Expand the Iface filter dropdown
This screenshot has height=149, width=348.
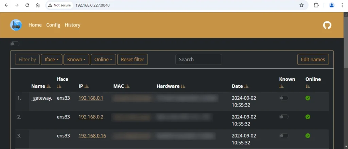coord(52,59)
